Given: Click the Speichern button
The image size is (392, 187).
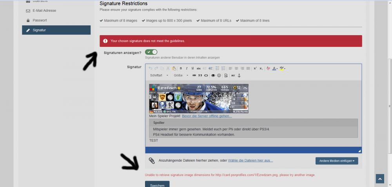Looking at the screenshot, I should tap(157, 184).
